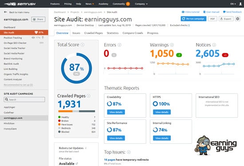The width and height of the screenshot is (244, 166).
Task: Click the Back to Main Menu arrow
Action: click(x=5, y=12)
